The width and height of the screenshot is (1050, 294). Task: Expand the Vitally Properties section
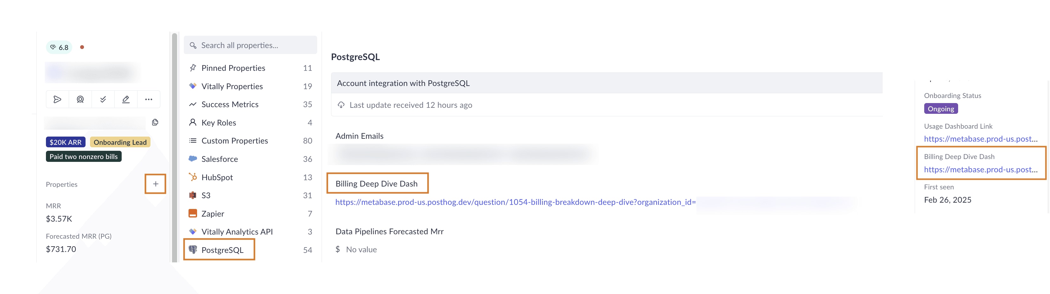(232, 86)
